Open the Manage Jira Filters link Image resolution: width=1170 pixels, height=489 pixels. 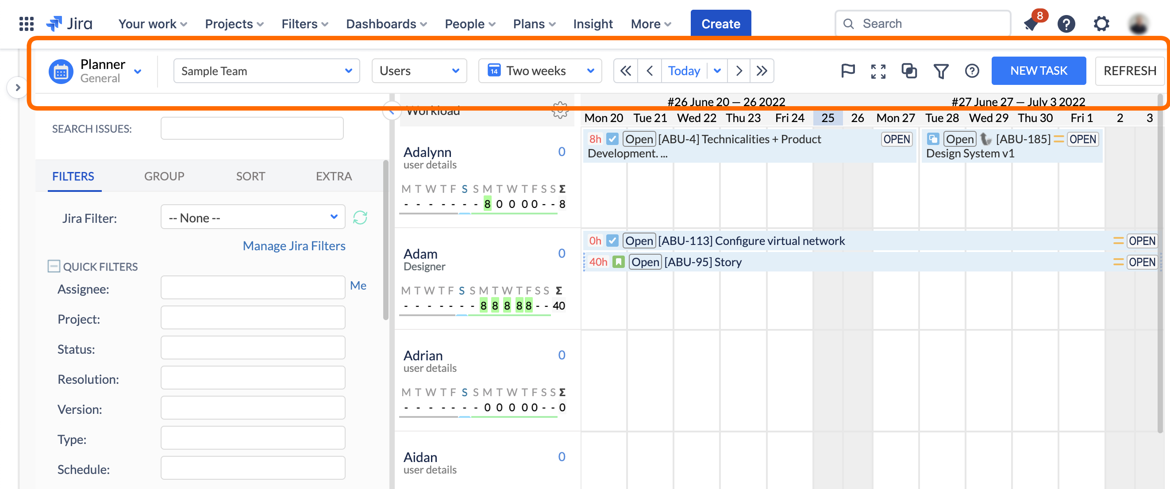pos(294,245)
